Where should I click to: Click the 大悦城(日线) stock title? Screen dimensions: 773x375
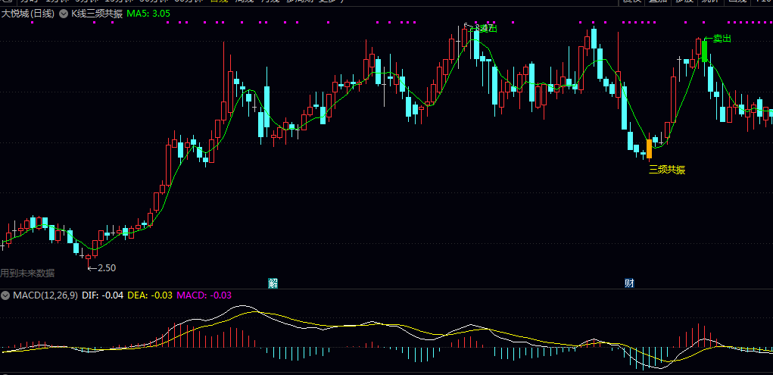pos(28,14)
